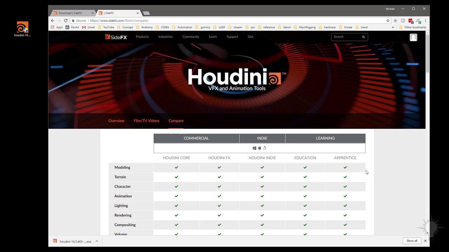Image resolution: width=449 pixels, height=252 pixels.
Task: Click the downloaded houdini-16.5.405 exe file
Action: pos(72,241)
